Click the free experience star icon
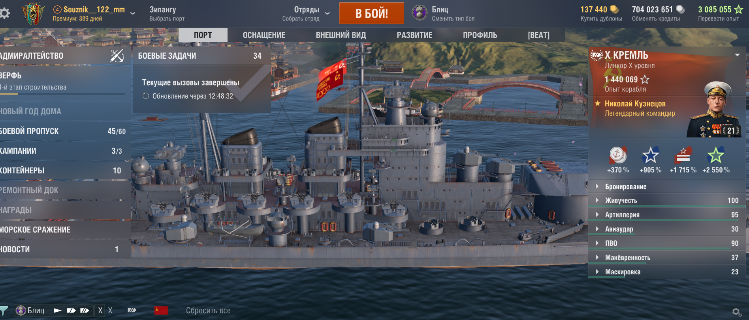The width and height of the screenshot is (749, 320). 738,9
